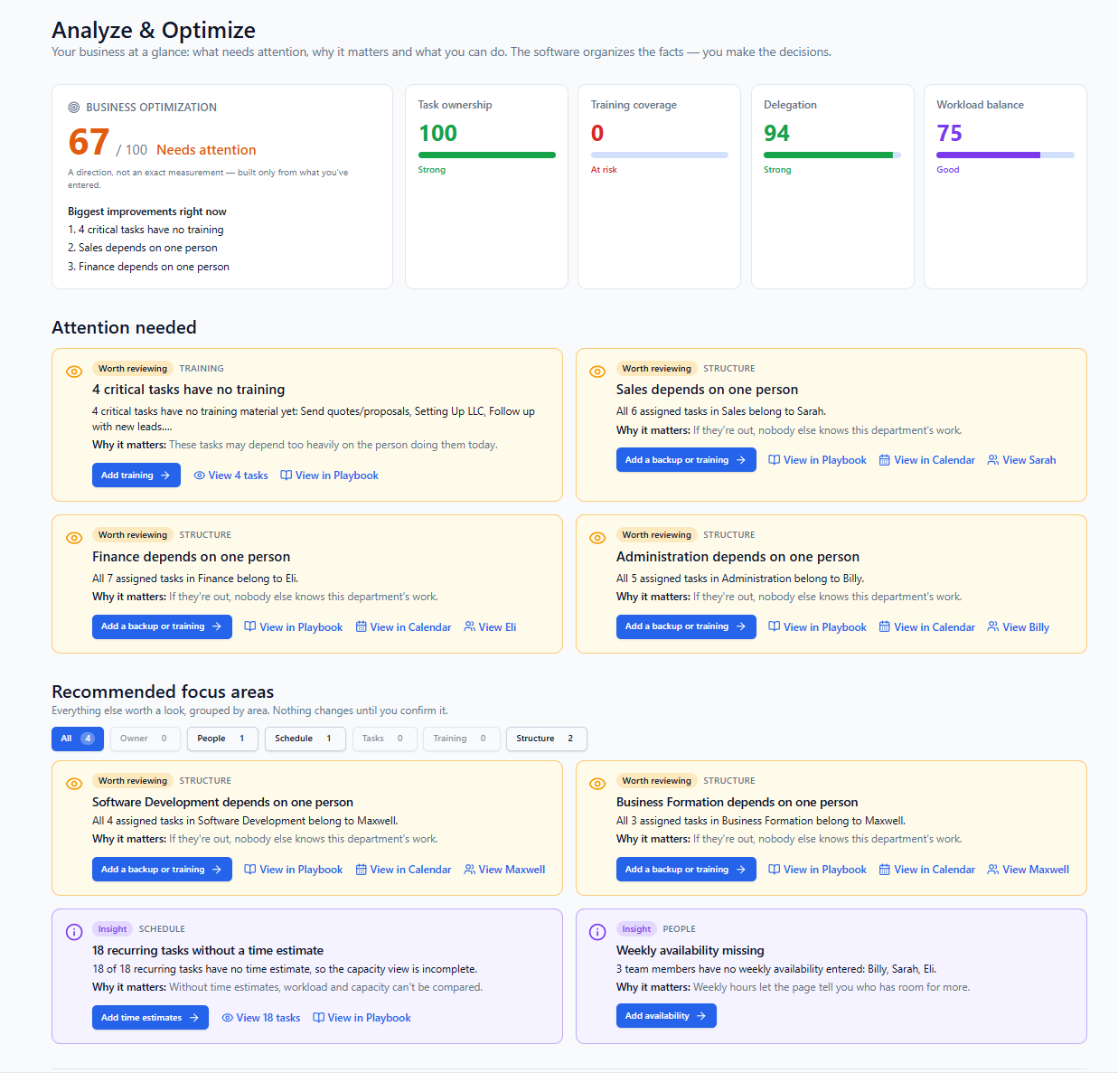1118x1073 pixels.
Task: Click the 'Needs attention' status label
Action: click(206, 150)
